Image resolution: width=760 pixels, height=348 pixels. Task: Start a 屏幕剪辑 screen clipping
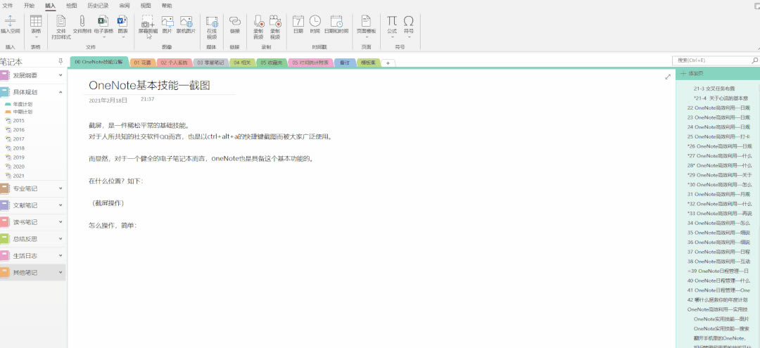148,21
